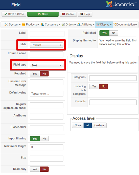Click the Products folder icon
Image resolution: width=139 pixels, height=175 pixels.
(24, 25)
